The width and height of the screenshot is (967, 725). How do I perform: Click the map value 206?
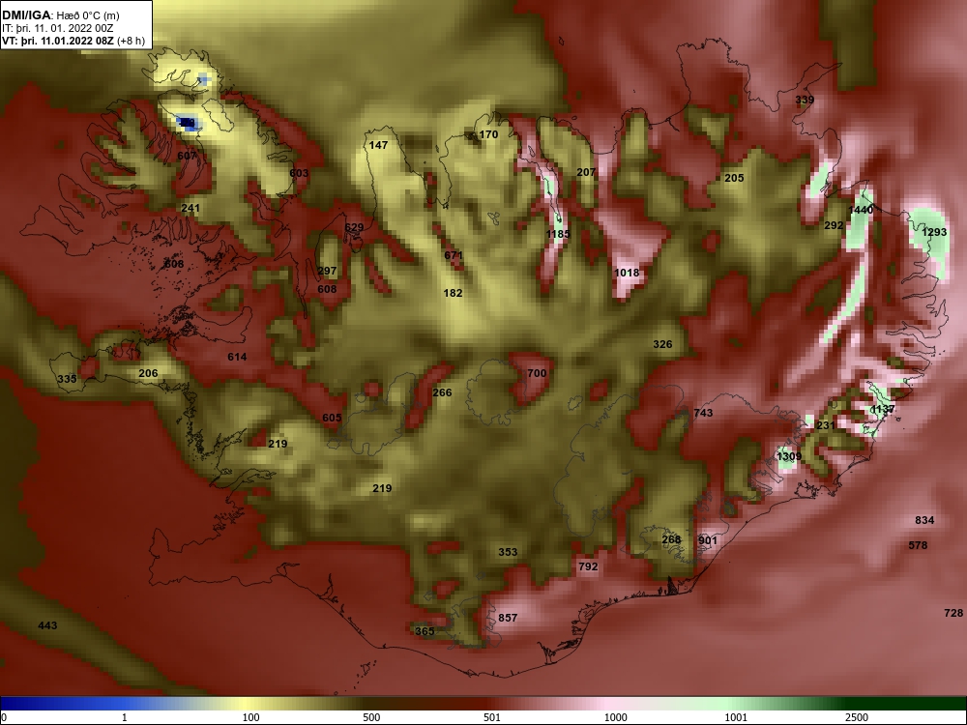point(148,373)
